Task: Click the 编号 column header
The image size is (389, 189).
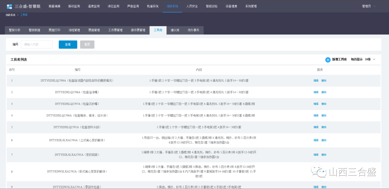Action: click(78, 70)
